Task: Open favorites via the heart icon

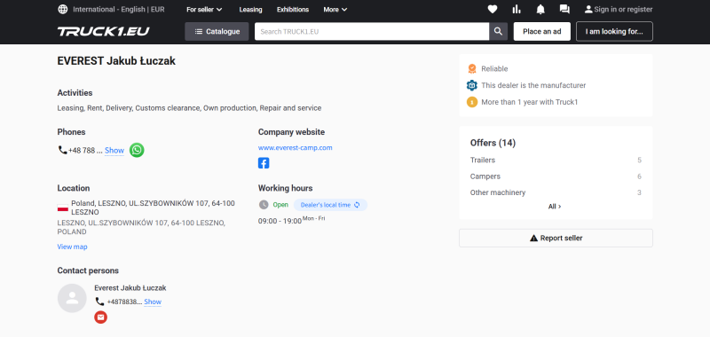Action: (493, 9)
